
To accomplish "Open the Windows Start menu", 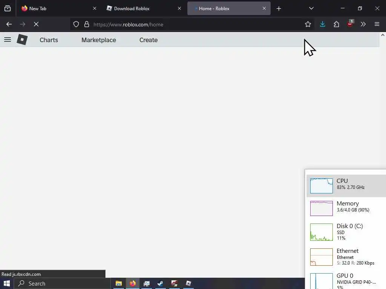I will click(7, 283).
